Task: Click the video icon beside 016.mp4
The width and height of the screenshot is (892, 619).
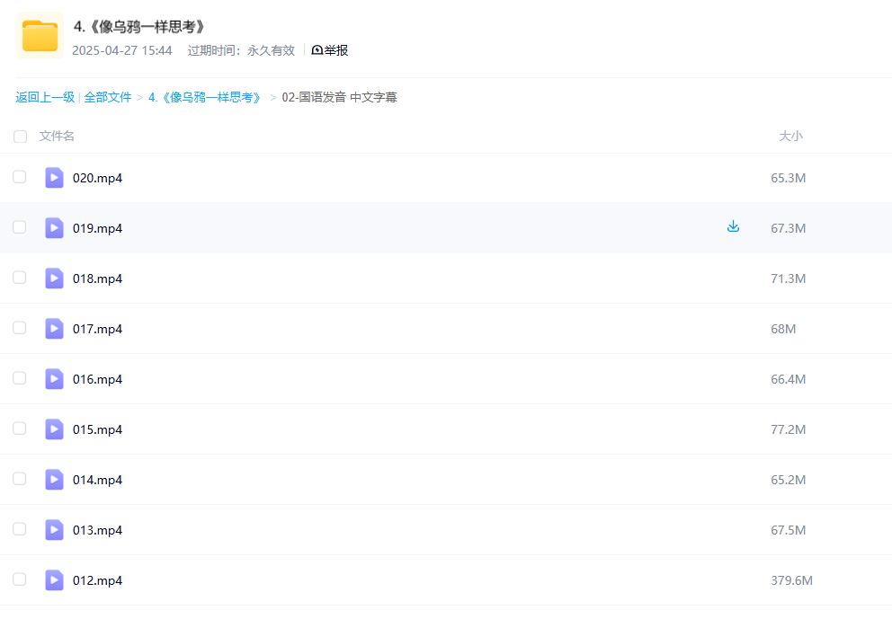Action: pos(54,379)
